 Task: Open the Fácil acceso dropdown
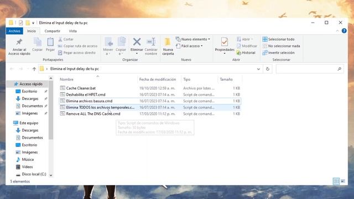coord(189,46)
